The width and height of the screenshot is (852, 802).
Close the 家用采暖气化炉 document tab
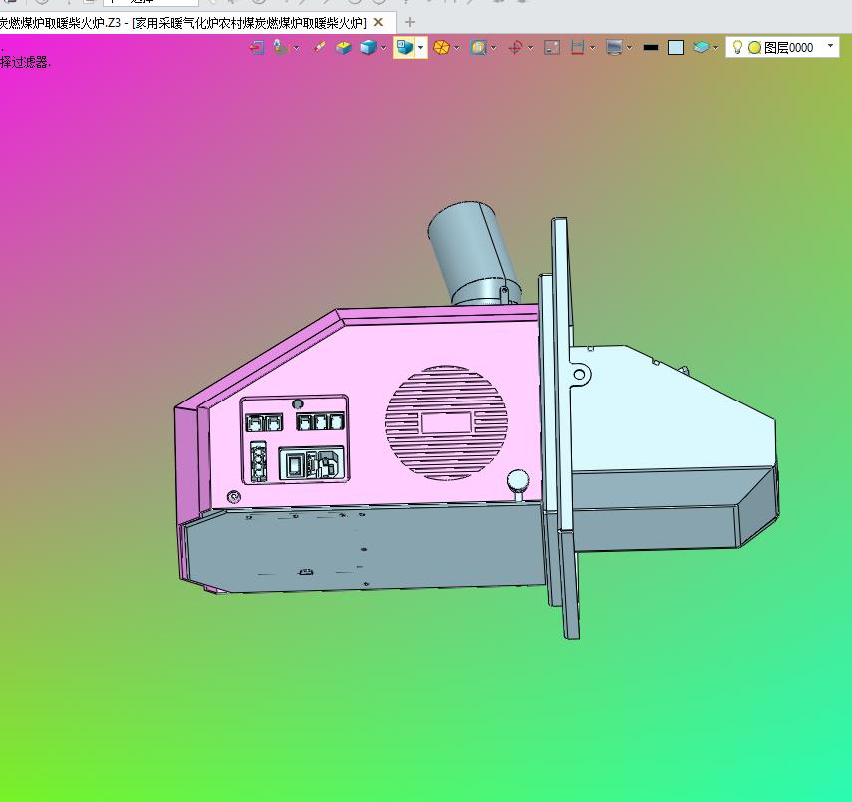click(x=379, y=22)
